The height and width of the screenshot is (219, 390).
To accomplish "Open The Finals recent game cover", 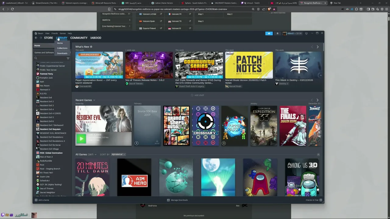I will coord(293,126).
